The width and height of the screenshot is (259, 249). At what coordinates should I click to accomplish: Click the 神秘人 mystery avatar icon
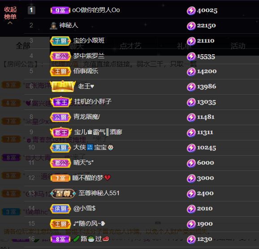pos(53,26)
